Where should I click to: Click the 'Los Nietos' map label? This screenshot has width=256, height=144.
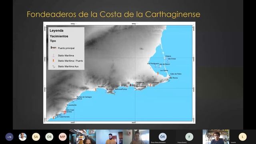[164, 70]
